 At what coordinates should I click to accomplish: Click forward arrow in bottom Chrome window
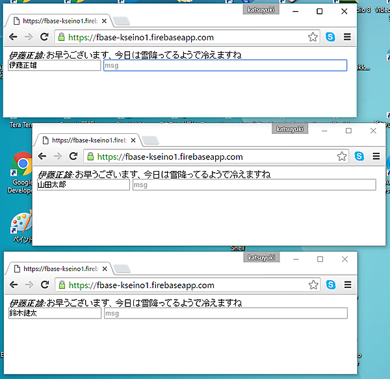click(29, 285)
